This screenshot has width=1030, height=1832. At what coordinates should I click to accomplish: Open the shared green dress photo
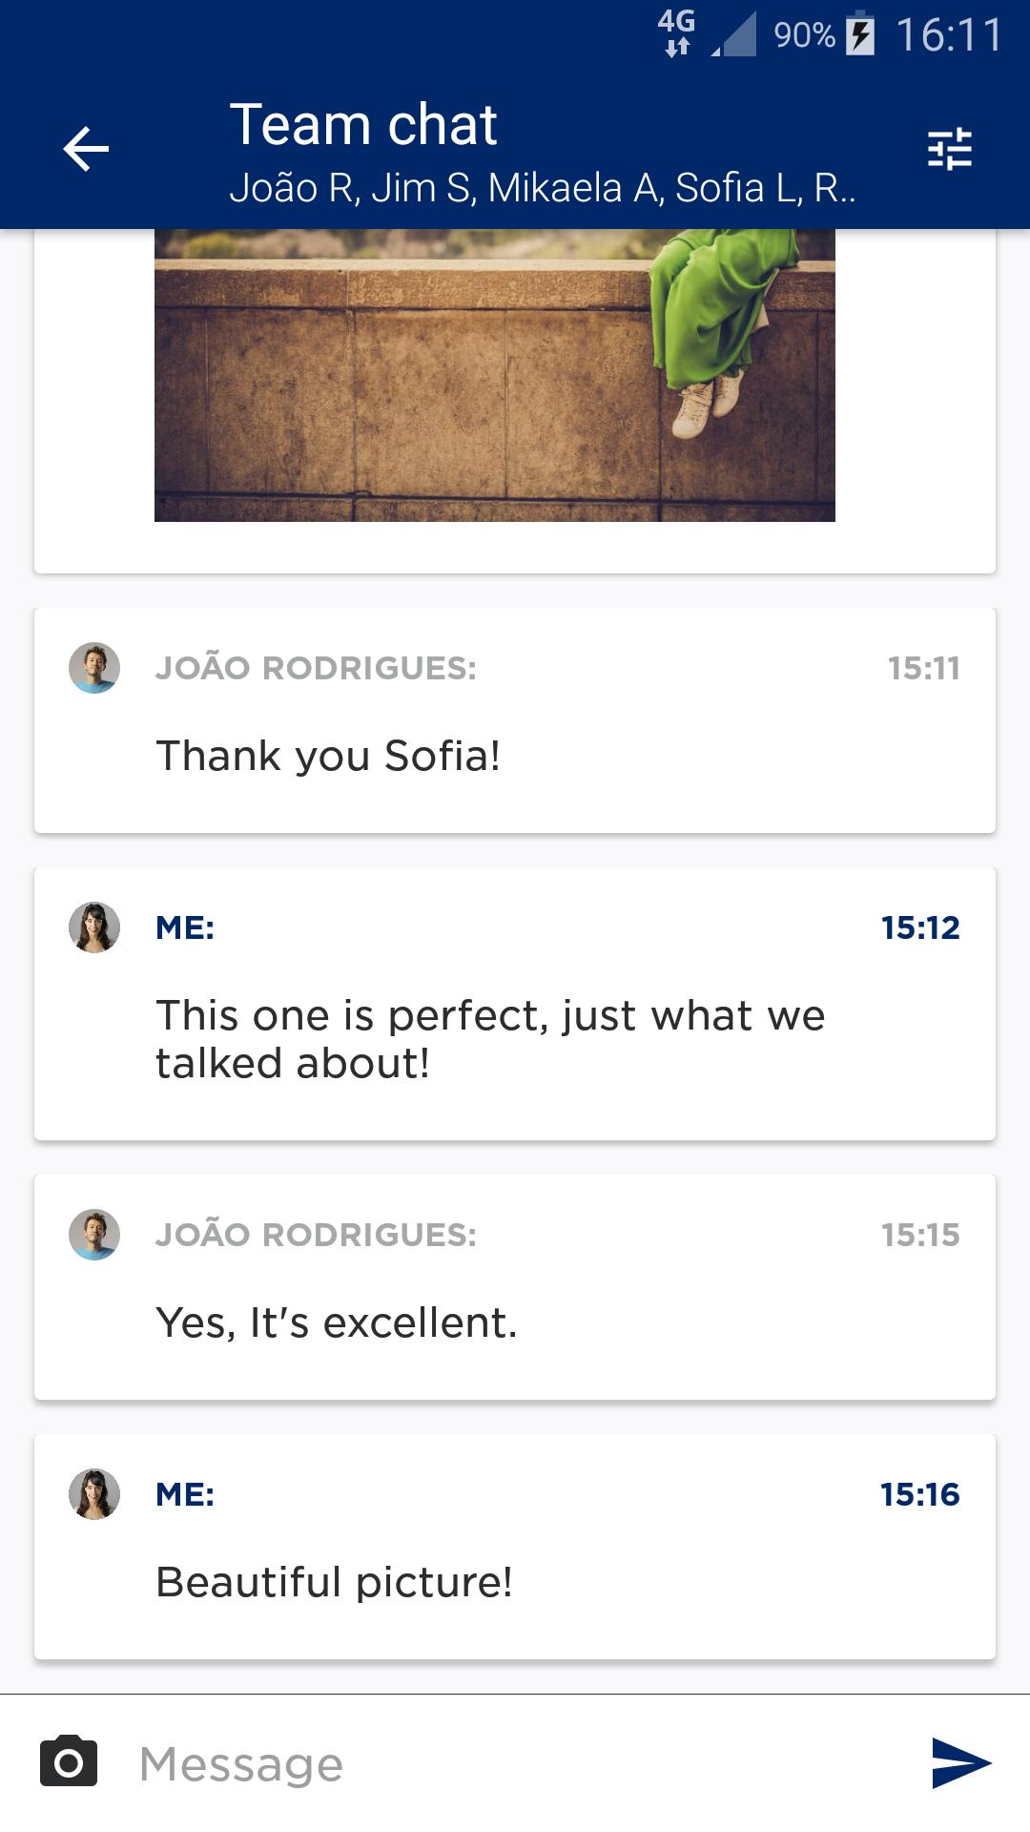(494, 375)
